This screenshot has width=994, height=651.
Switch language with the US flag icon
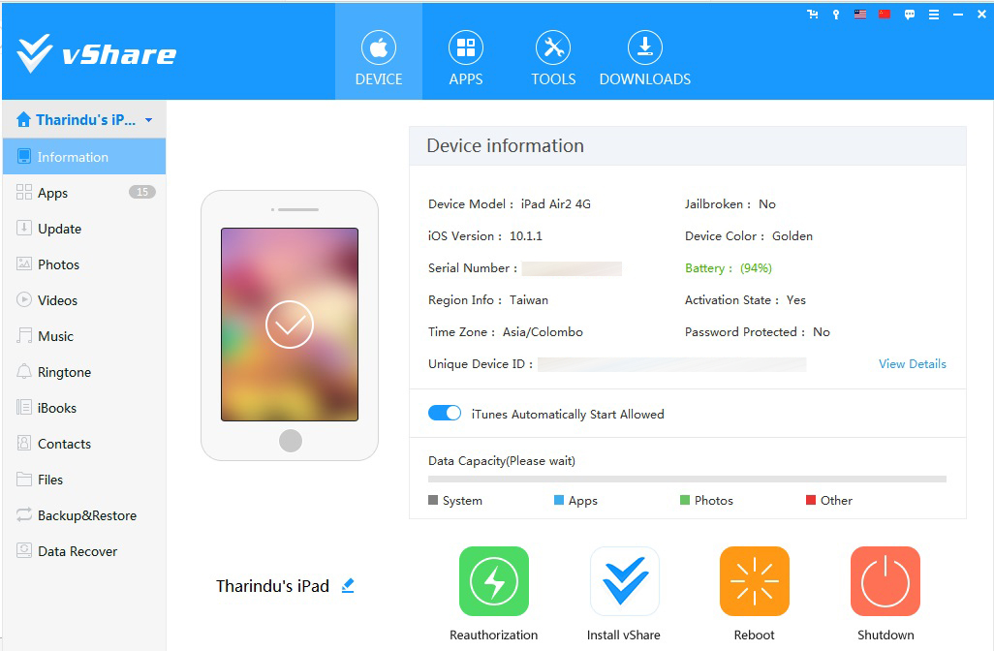860,14
